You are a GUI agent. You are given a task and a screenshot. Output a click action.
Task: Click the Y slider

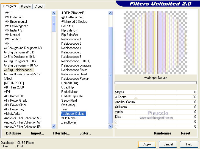pyautogui.click(x=155, y=127)
